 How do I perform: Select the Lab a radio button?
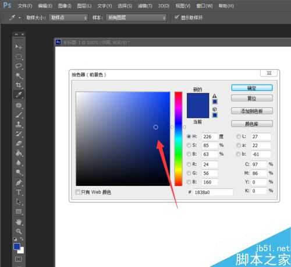click(x=239, y=145)
